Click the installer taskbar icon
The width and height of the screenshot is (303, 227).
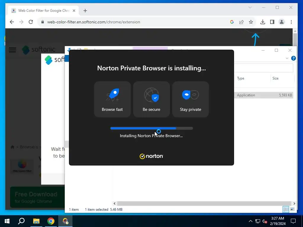(x=65, y=221)
